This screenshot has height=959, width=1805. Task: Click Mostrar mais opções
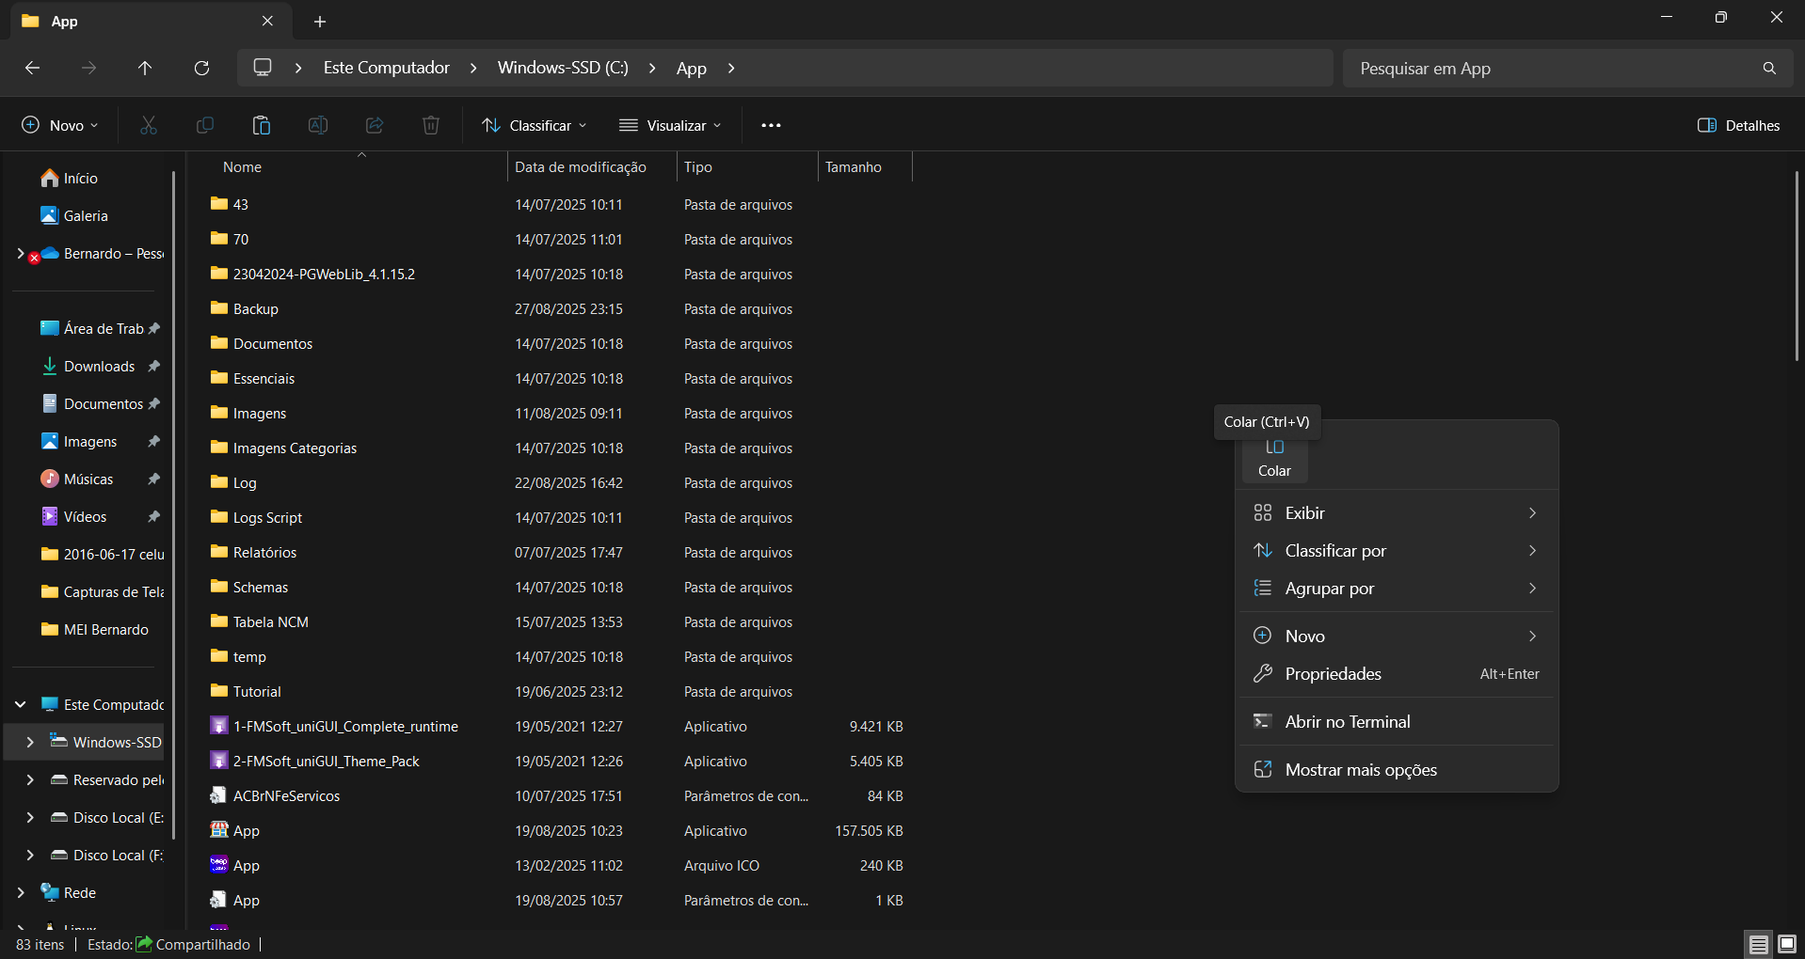tap(1360, 770)
